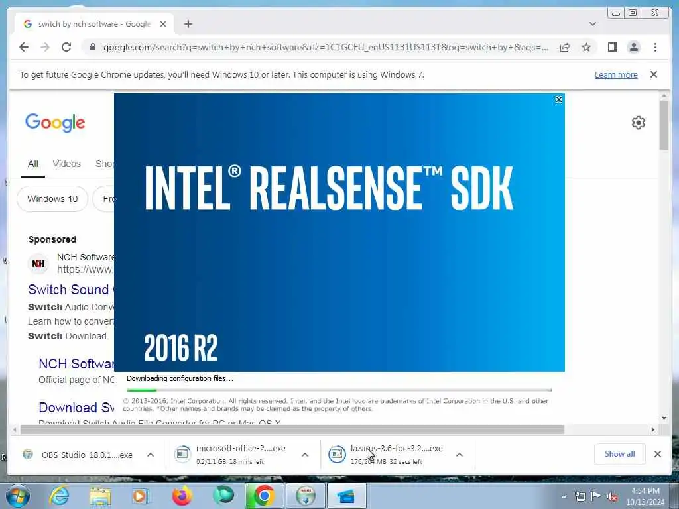Click the Action Center flag icon
679x509 pixels.
coord(595,496)
